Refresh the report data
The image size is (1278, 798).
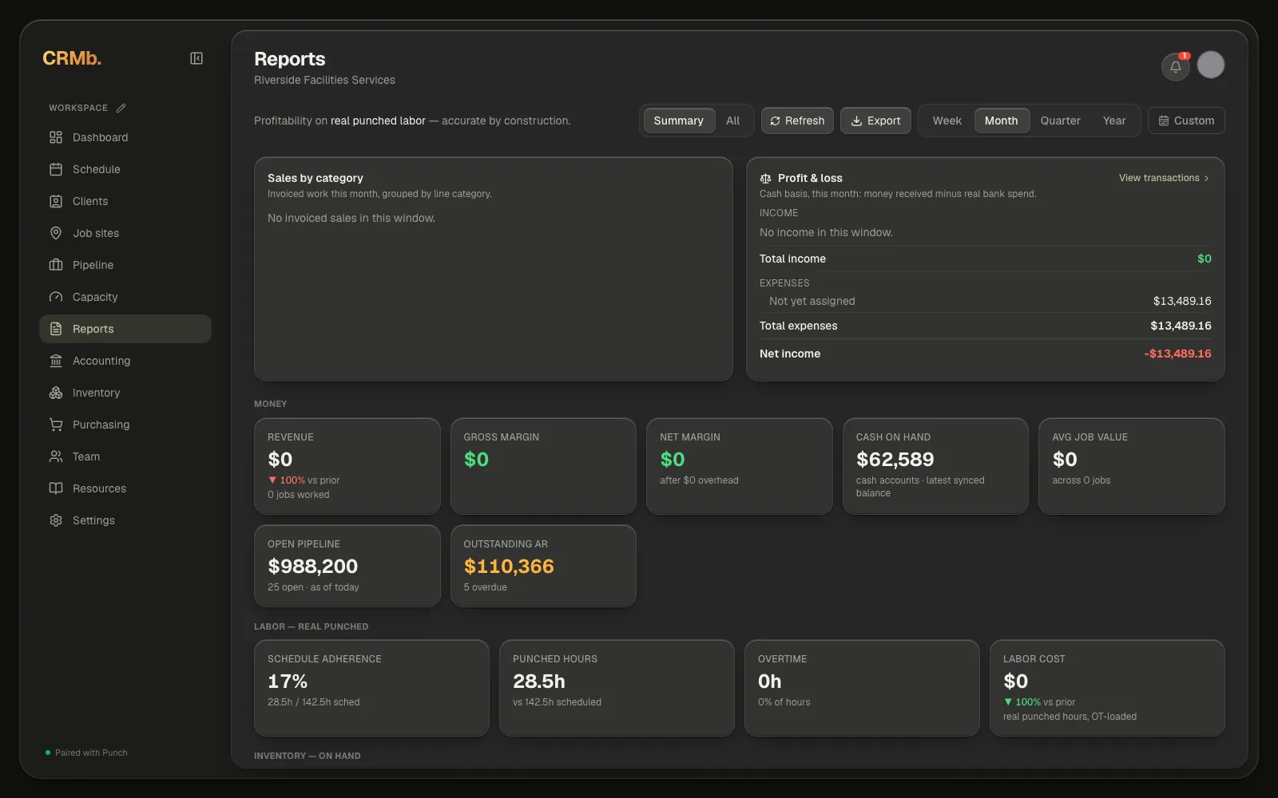coord(797,120)
